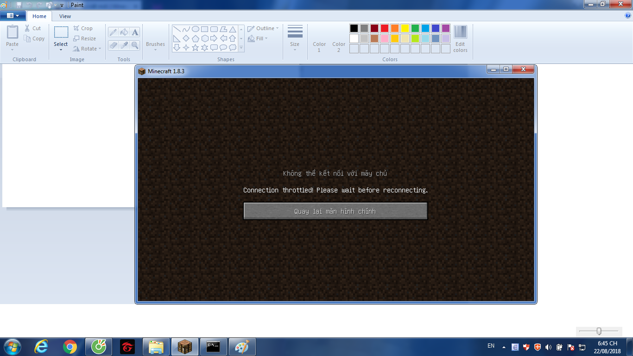Click the EN language indicator

[491, 346]
